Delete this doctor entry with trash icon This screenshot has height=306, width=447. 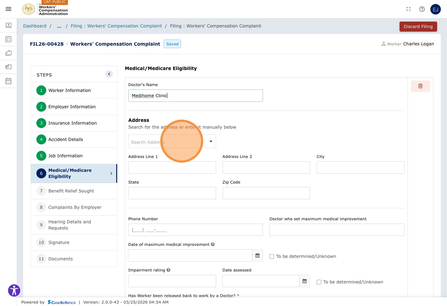(x=420, y=86)
